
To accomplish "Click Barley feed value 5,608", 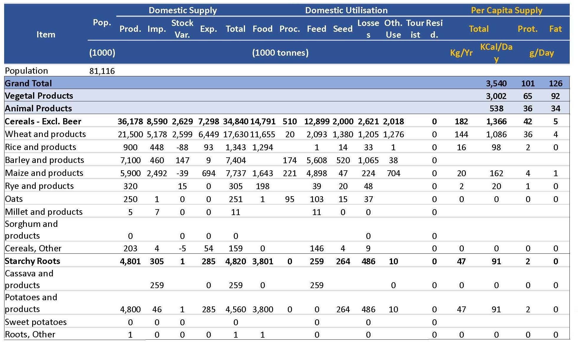I will (x=316, y=160).
